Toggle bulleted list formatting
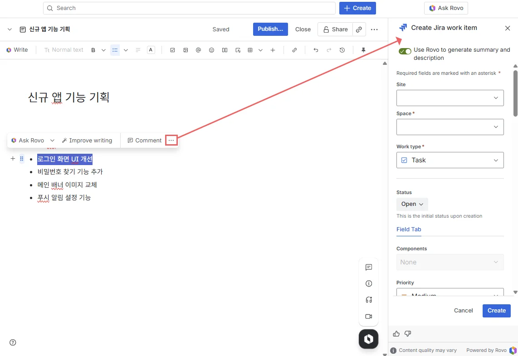 pos(115,50)
